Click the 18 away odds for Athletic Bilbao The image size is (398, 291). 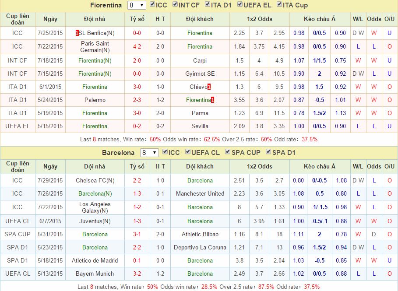279,234
